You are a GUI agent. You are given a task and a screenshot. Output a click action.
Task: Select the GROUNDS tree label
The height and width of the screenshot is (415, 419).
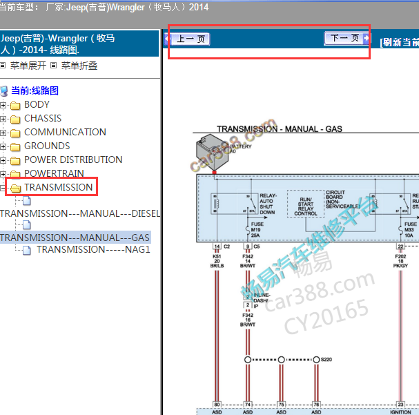tap(47, 146)
